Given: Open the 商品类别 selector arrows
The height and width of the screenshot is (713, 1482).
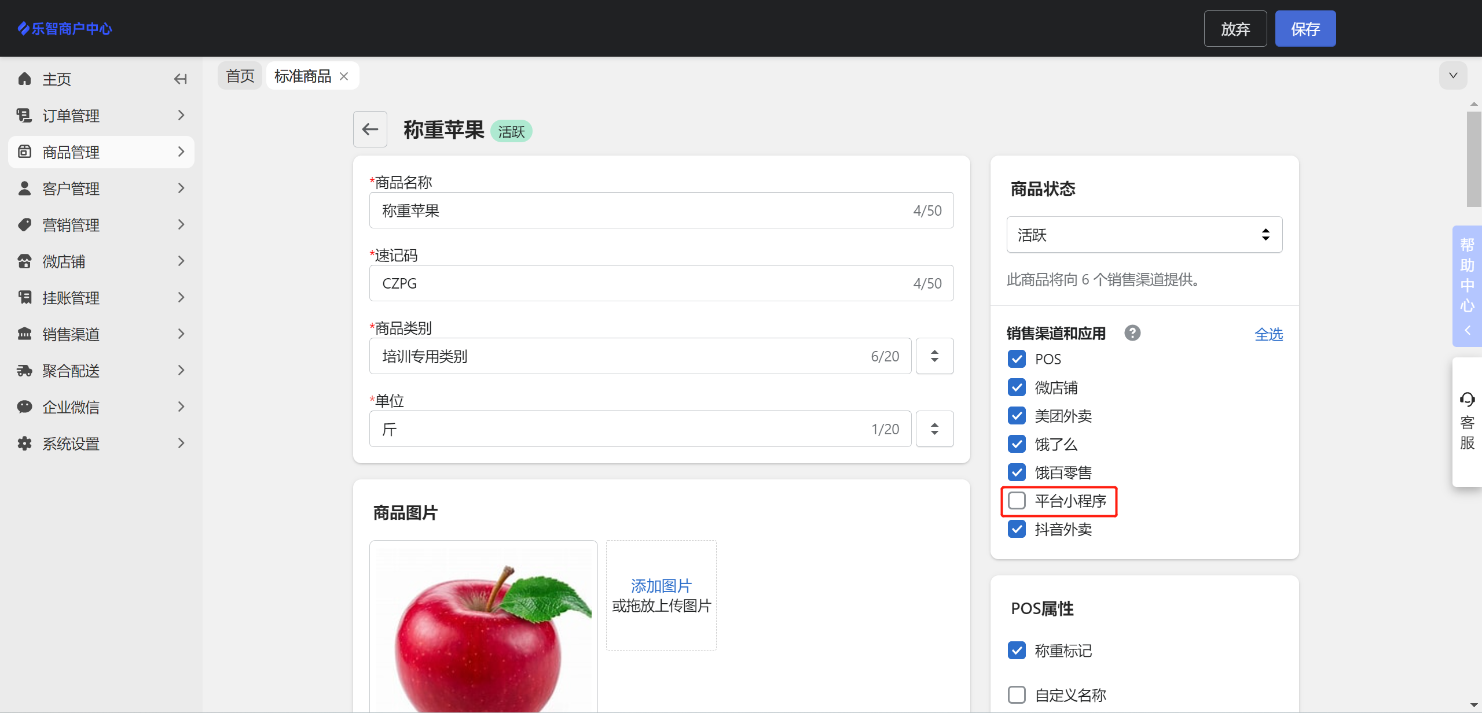Looking at the screenshot, I should (934, 356).
